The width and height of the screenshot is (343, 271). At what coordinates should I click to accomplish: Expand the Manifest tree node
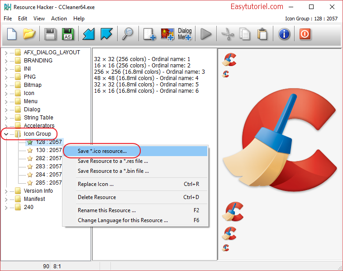(x=6, y=200)
